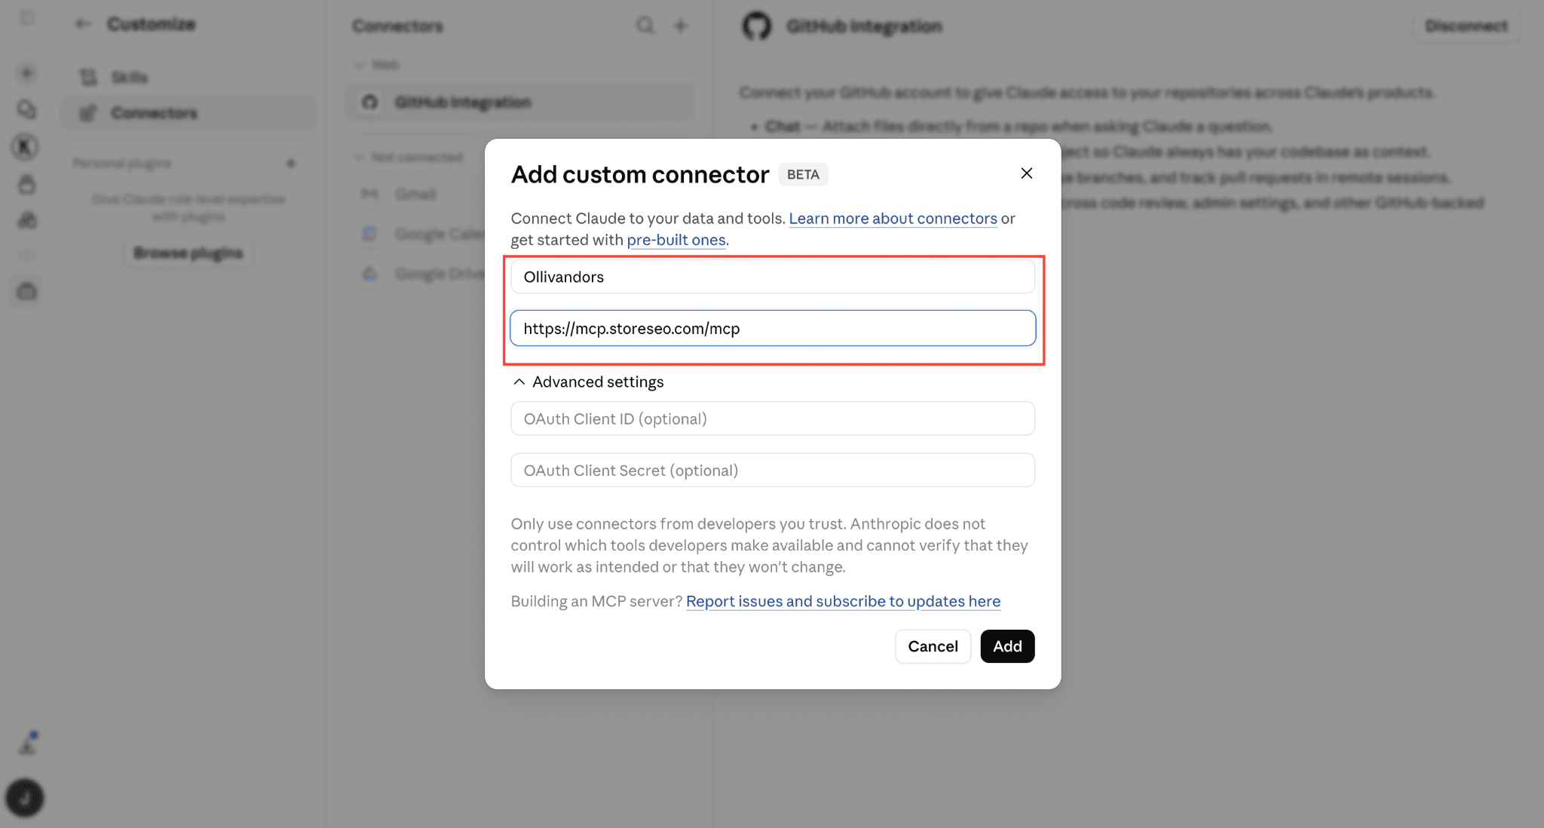
Task: Start a new chat from left rail
Action: [27, 73]
